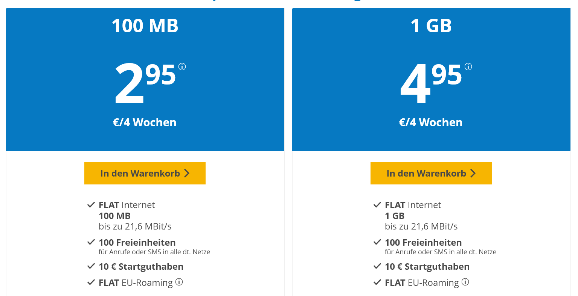The height and width of the screenshot is (296, 578).
Task: Select the 100 MB plan heading
Action: (145, 26)
